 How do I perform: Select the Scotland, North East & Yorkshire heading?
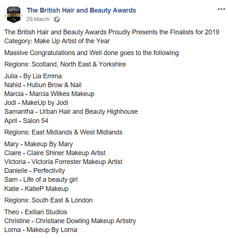coord(65,64)
